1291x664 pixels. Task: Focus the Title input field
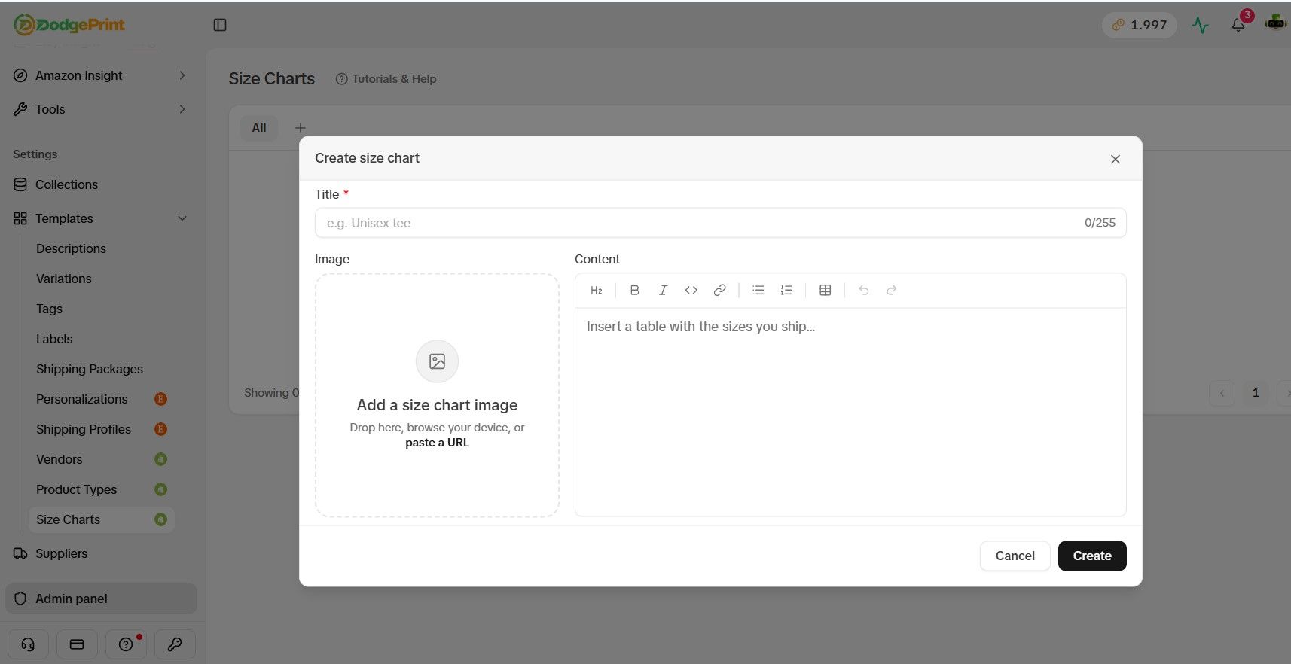tap(720, 223)
